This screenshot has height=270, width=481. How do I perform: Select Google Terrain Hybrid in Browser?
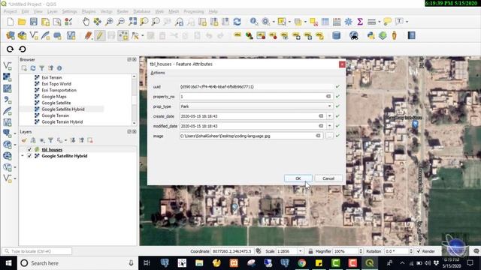[62, 121]
